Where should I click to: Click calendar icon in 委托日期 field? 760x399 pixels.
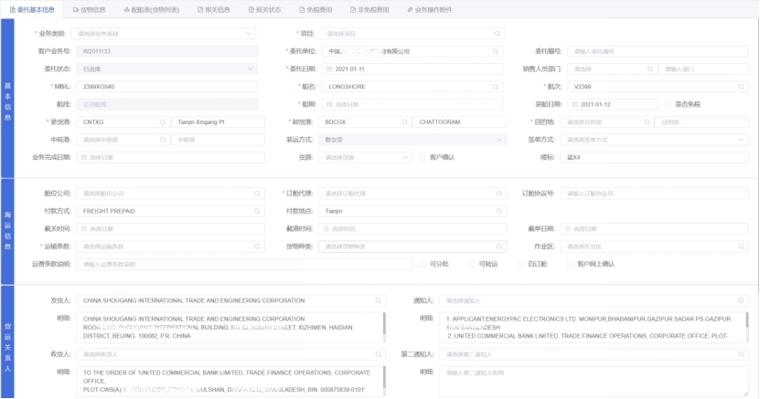(x=330, y=69)
